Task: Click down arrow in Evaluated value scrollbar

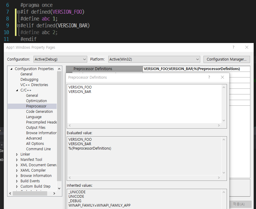Action: (x=224, y=173)
